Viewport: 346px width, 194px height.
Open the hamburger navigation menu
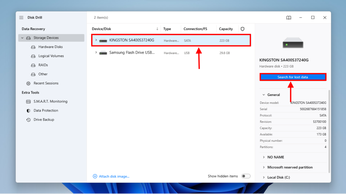tap(21, 17)
